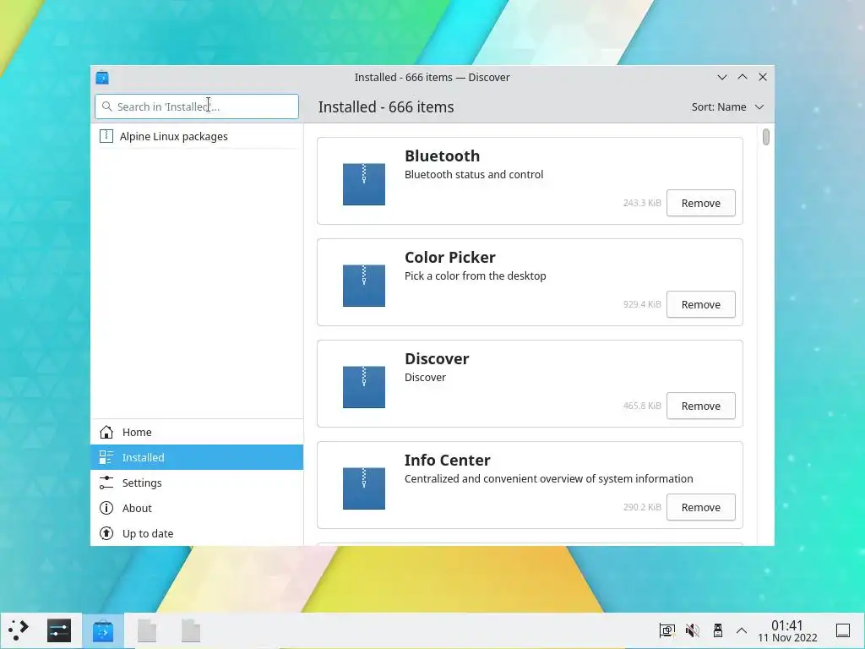
Task: Open the Sort: Name dropdown
Action: 727,107
